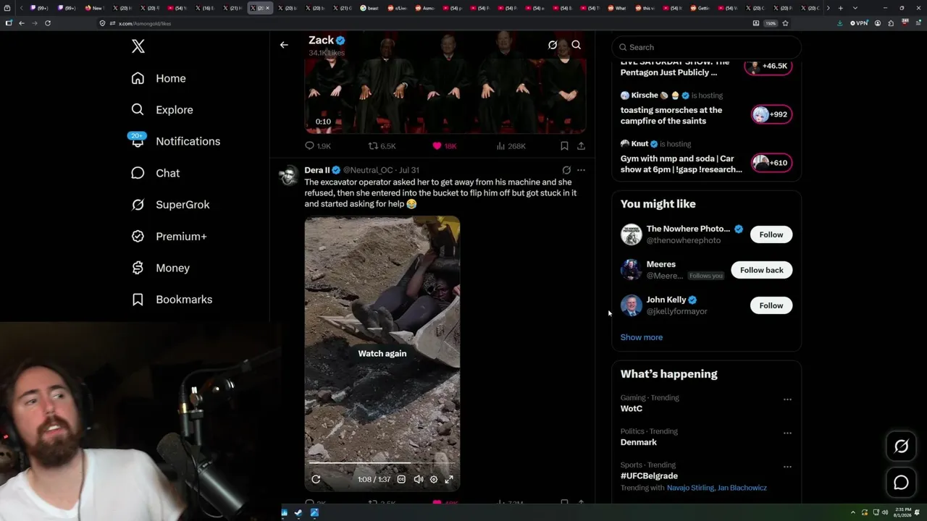Screen dimensions: 927x521
Task: Open The Nowhere Photo profile picture
Action: (x=632, y=234)
